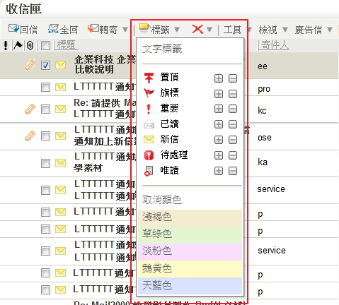Apply the 淺褐色 color swatch
339x305 pixels.
pos(190,218)
